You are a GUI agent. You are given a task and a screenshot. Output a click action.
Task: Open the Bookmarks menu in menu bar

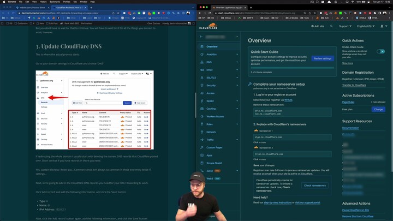[55, 2]
